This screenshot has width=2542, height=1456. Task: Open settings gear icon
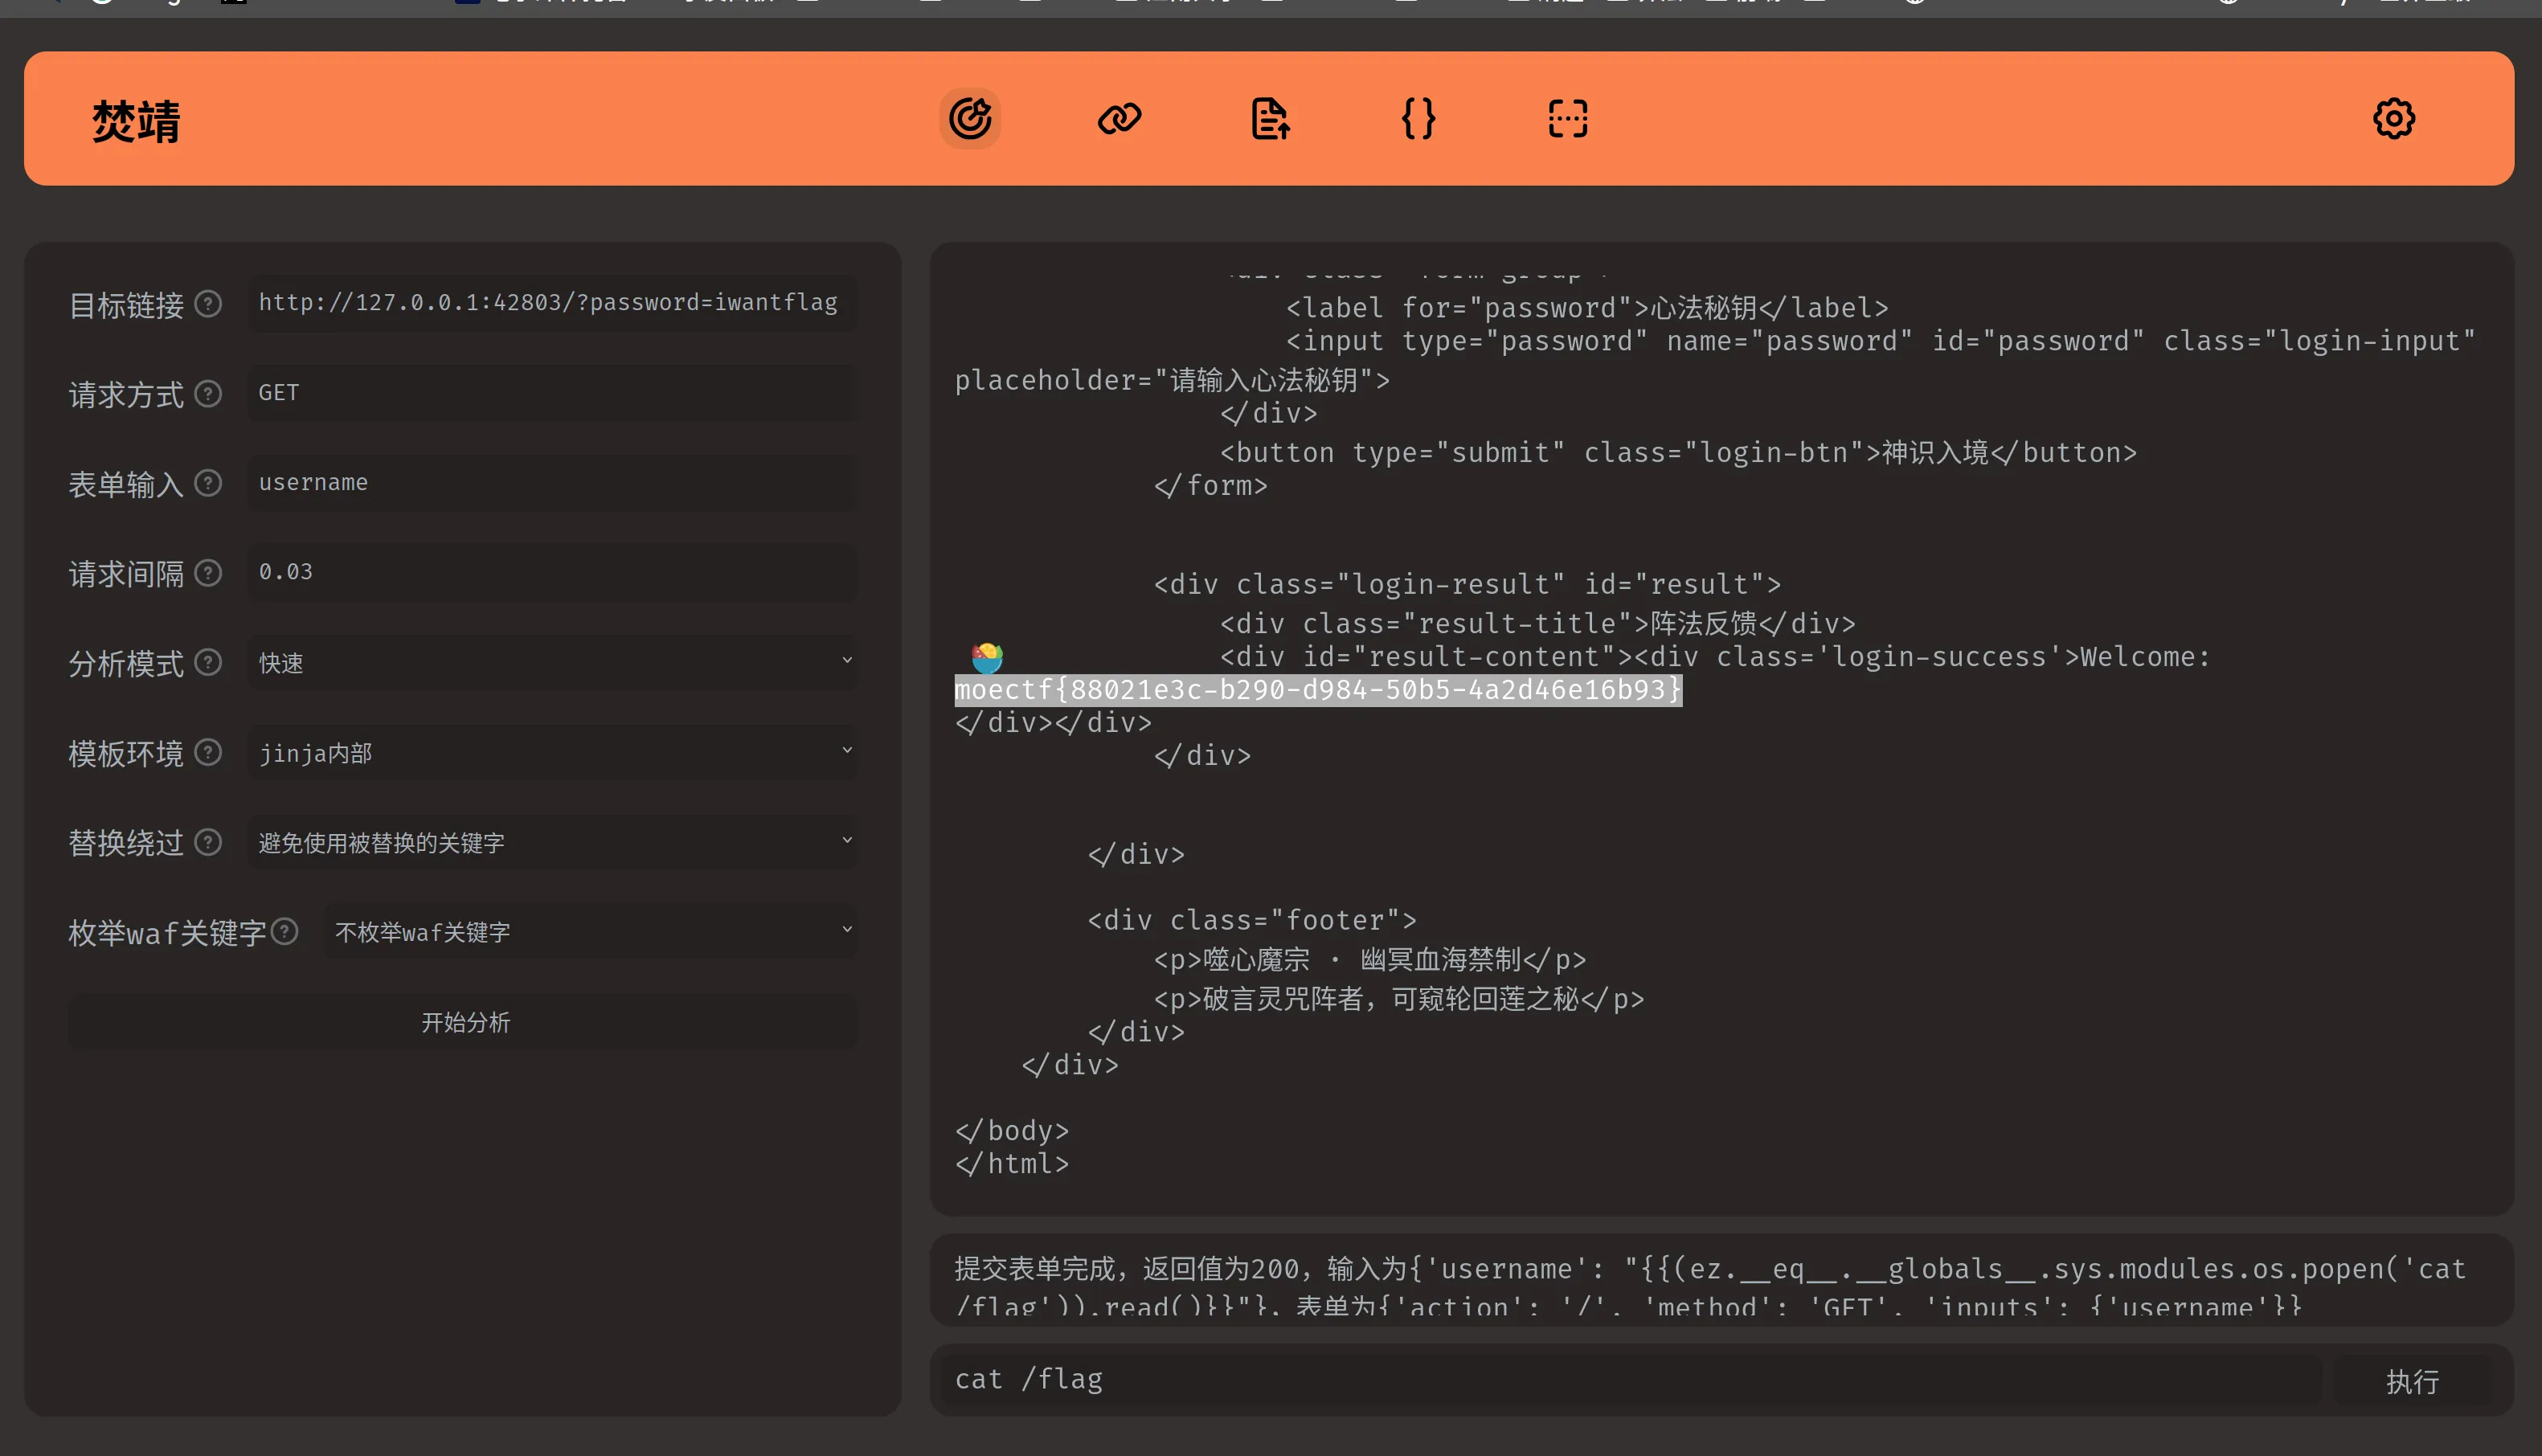click(2393, 119)
